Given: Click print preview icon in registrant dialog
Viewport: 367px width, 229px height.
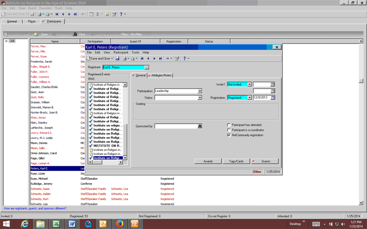Looking at the screenshot, I should coord(133,59).
